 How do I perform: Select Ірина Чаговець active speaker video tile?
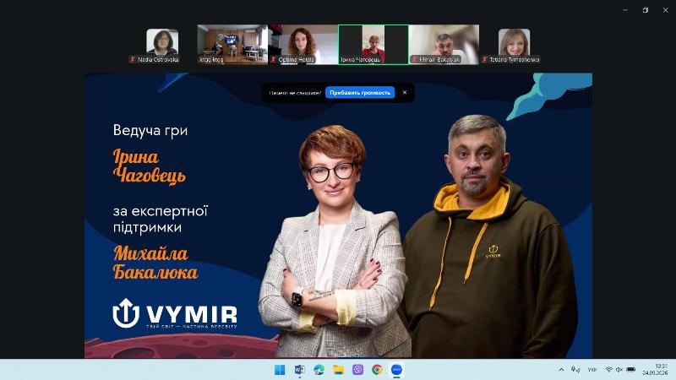pyautogui.click(x=373, y=45)
